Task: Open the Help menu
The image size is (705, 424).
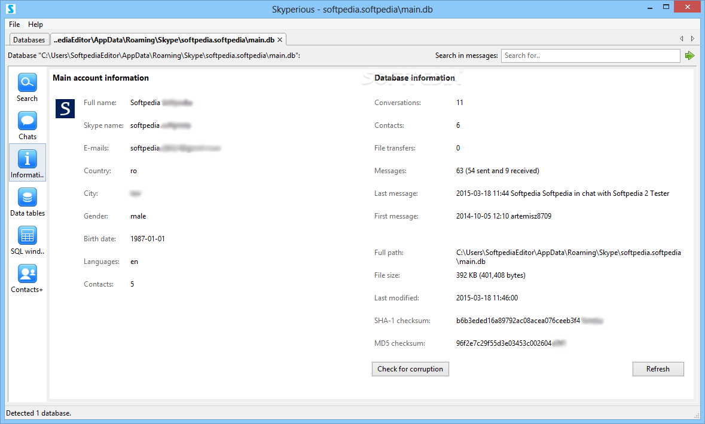Action: [x=35, y=24]
